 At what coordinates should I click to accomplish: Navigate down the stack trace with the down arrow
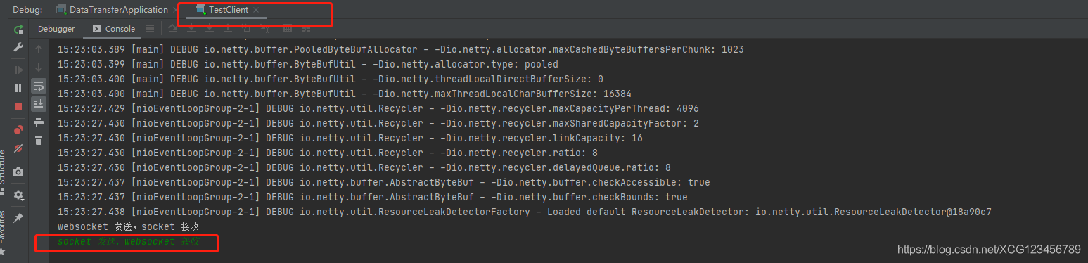click(x=39, y=68)
